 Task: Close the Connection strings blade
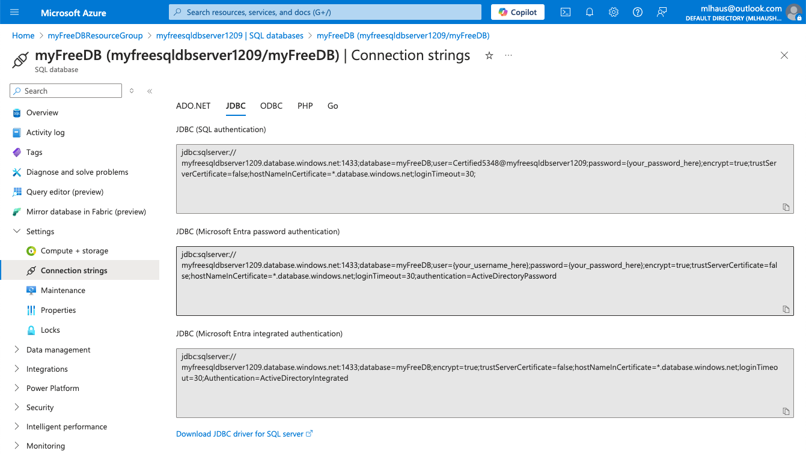pos(784,55)
